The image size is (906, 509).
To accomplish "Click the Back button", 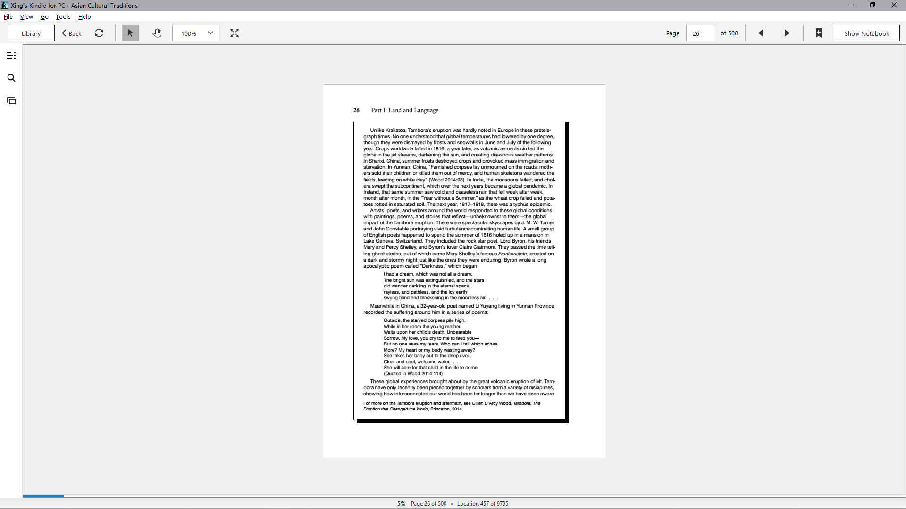I will [x=72, y=33].
